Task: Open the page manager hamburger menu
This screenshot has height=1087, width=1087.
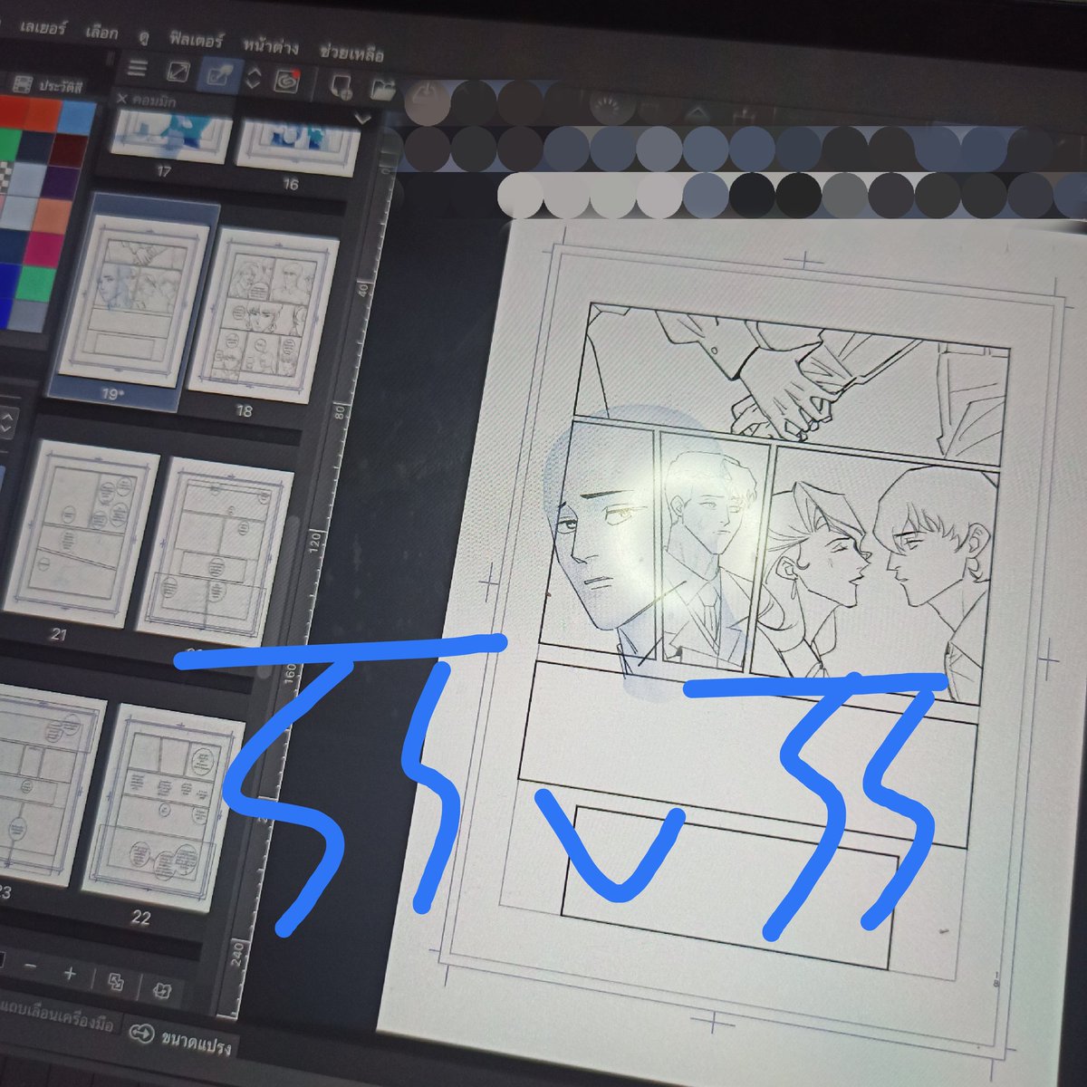Action: click(137, 69)
